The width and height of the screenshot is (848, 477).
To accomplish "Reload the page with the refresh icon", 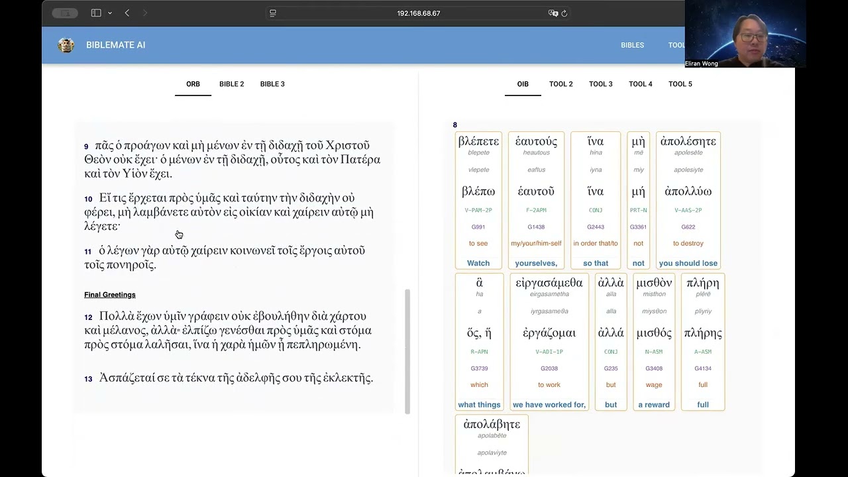I will 564,13.
